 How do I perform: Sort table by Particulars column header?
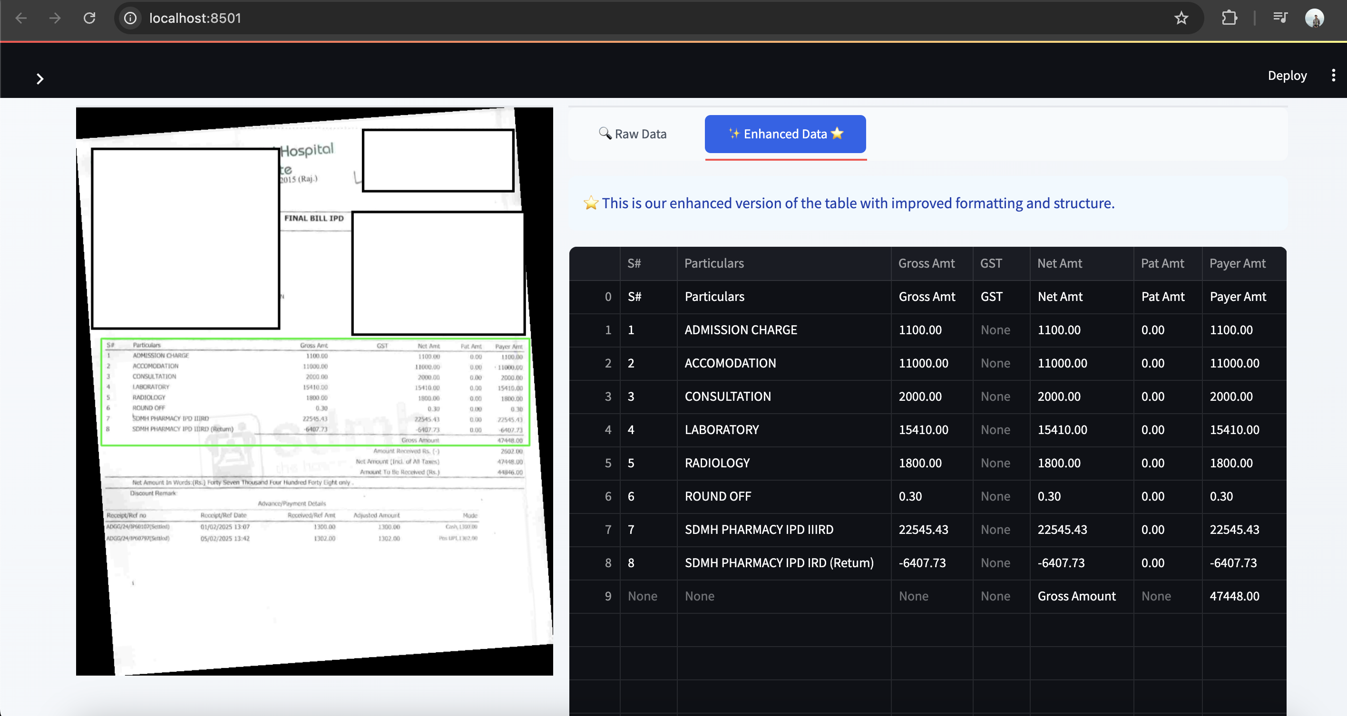tap(714, 263)
